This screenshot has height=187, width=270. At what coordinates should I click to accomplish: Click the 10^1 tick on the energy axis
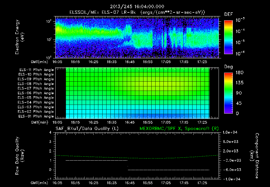pyautogui.click(x=49, y=40)
